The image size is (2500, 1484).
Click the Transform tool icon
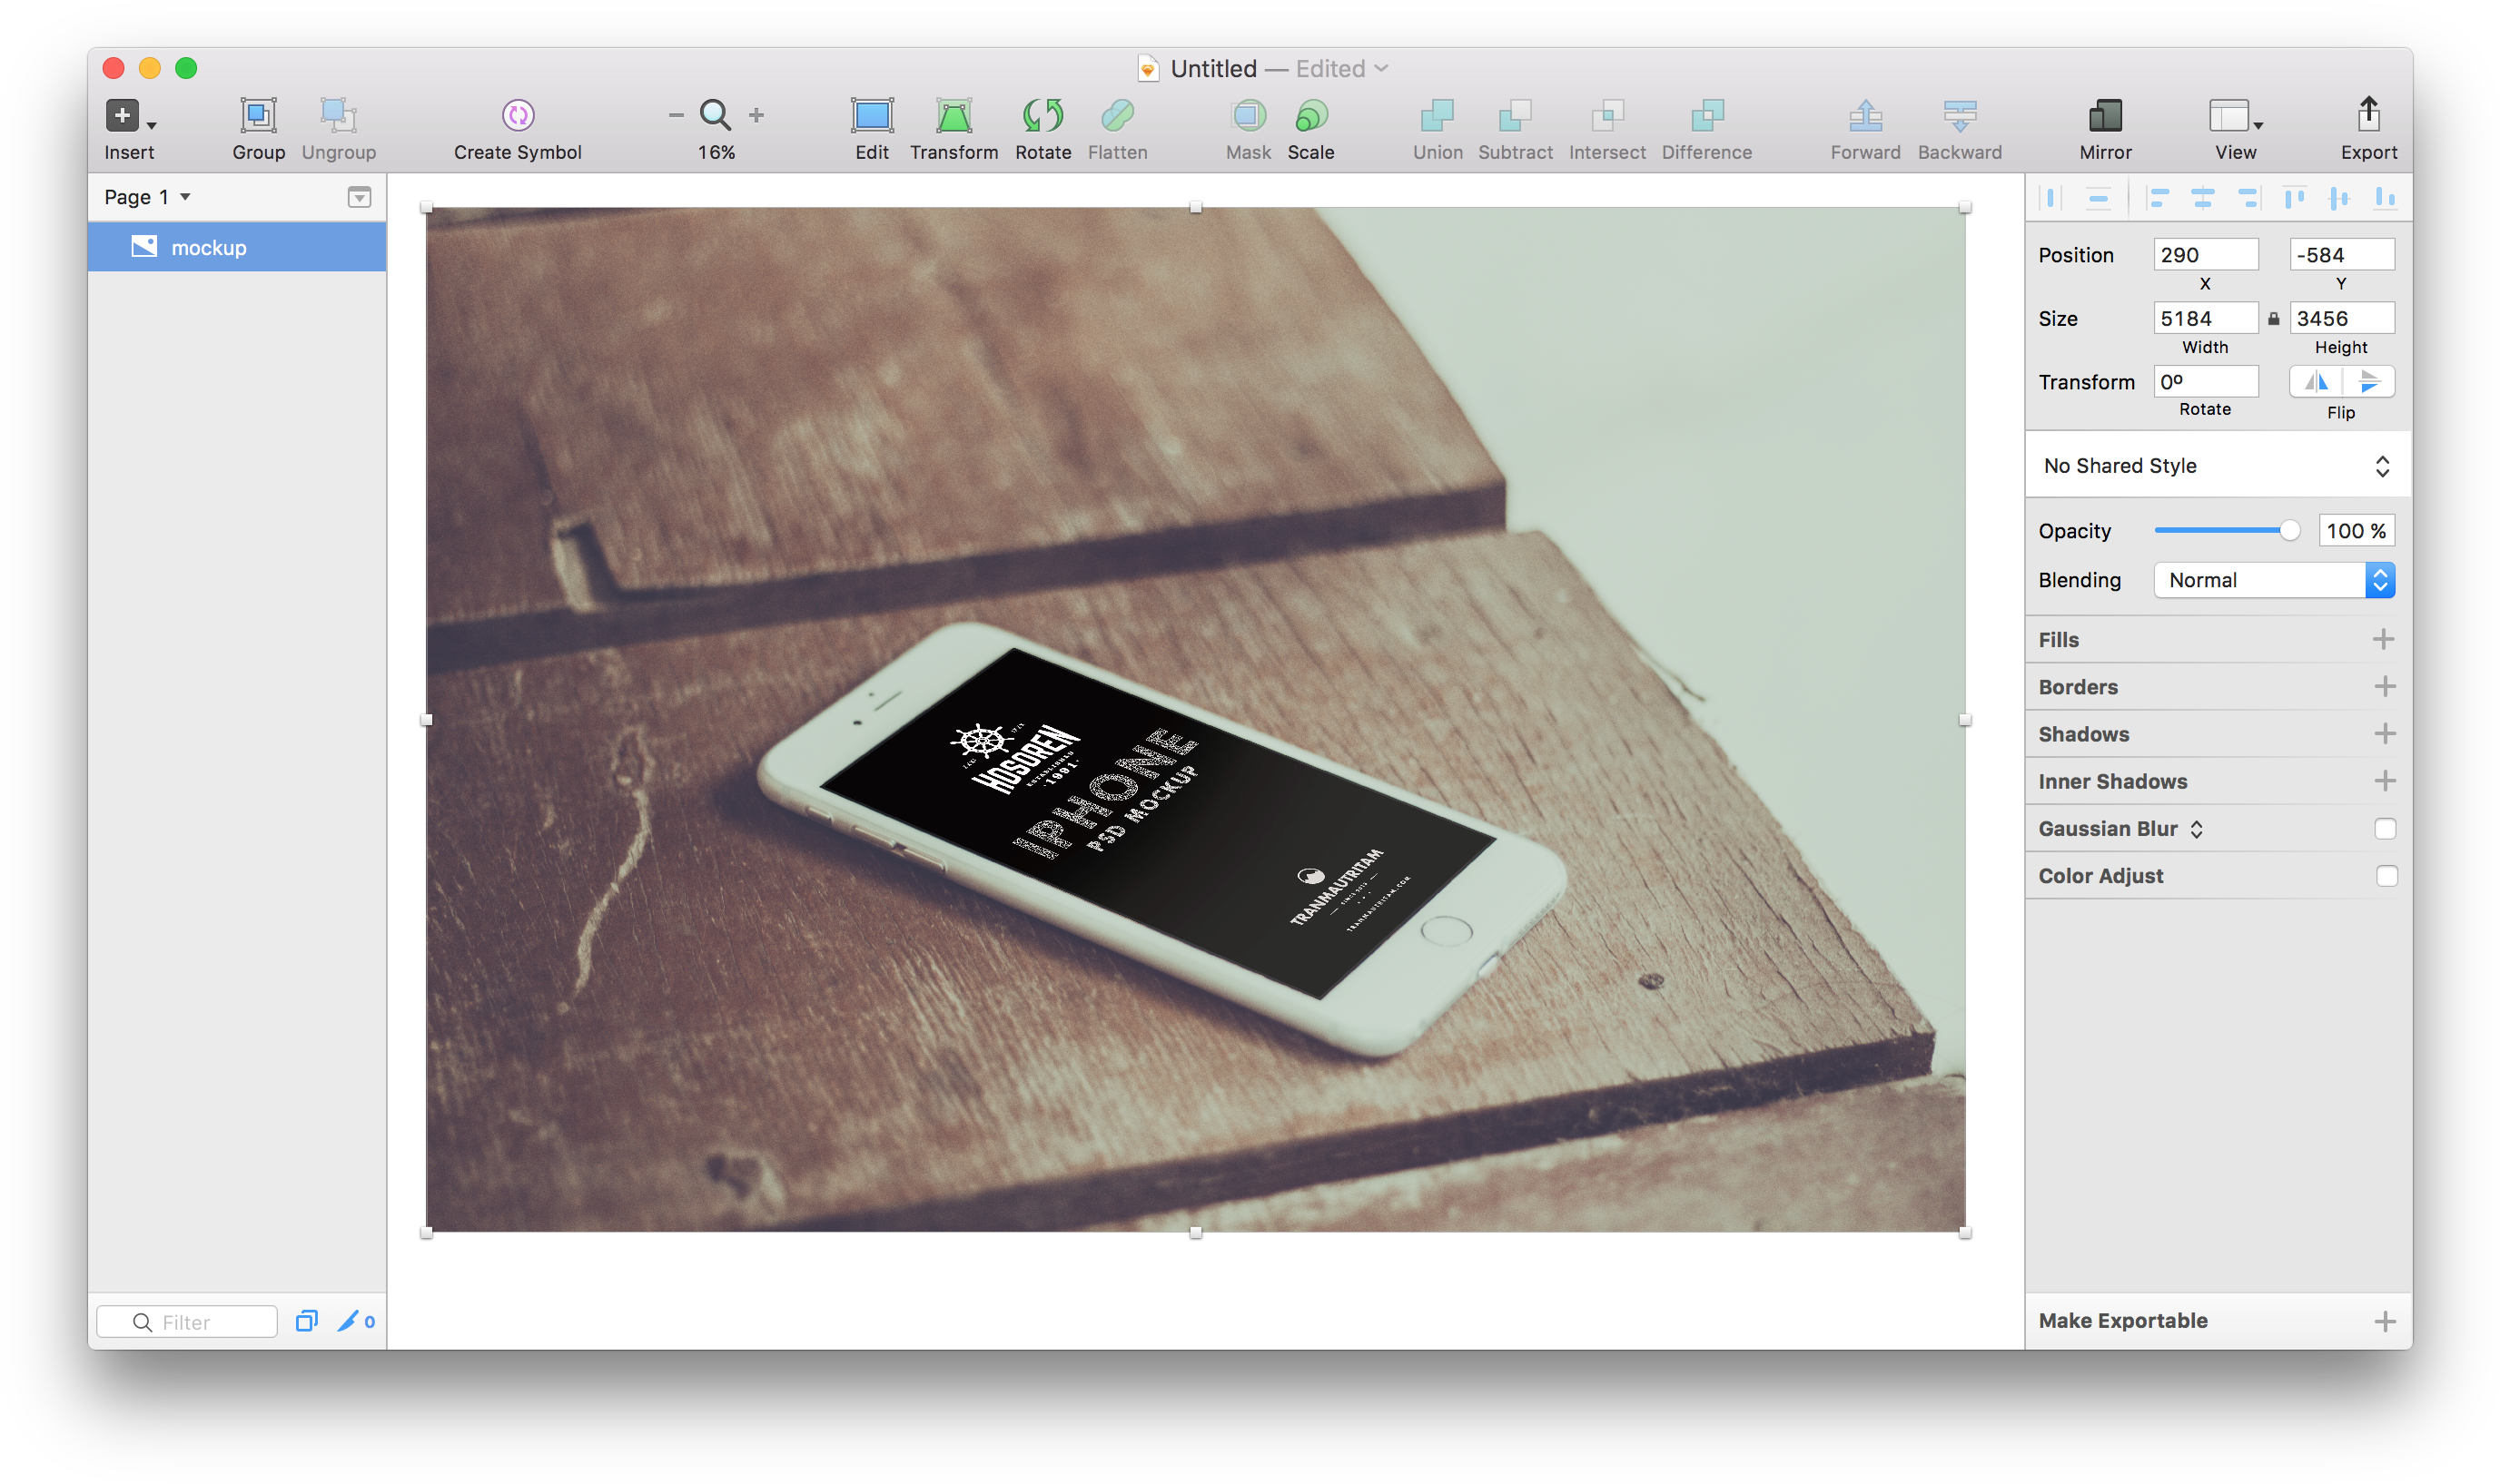(x=953, y=116)
